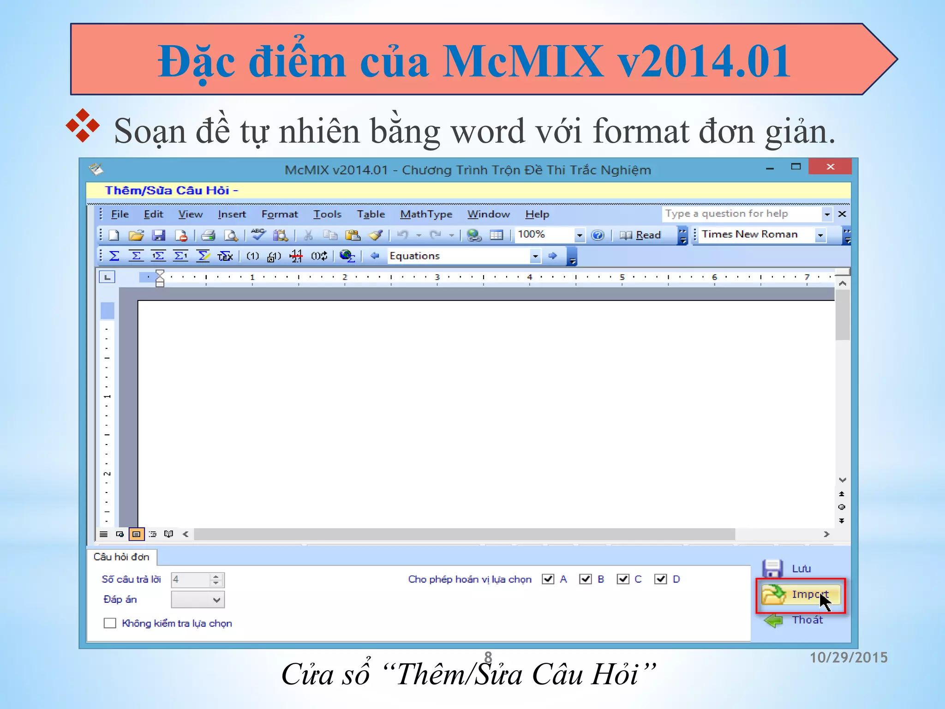Toggle checkbox B for permutation

click(586, 579)
